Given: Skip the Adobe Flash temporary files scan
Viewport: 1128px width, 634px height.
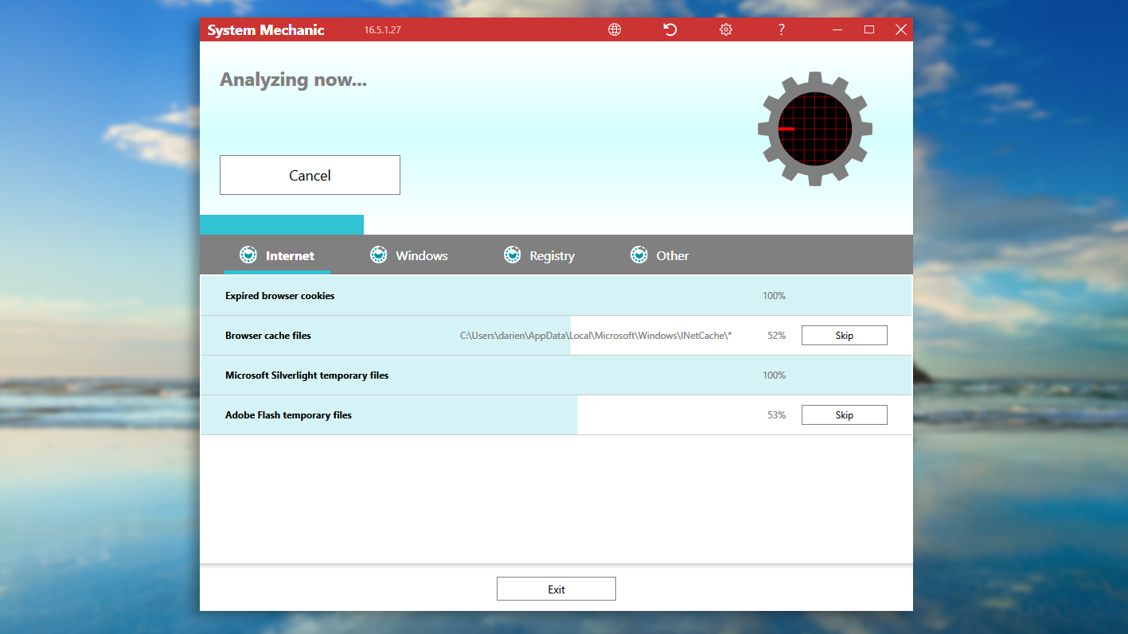Looking at the screenshot, I should 844,414.
